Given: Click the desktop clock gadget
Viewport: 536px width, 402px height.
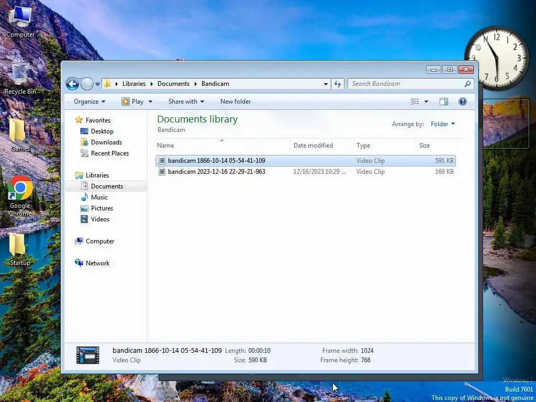Looking at the screenshot, I should 496,58.
